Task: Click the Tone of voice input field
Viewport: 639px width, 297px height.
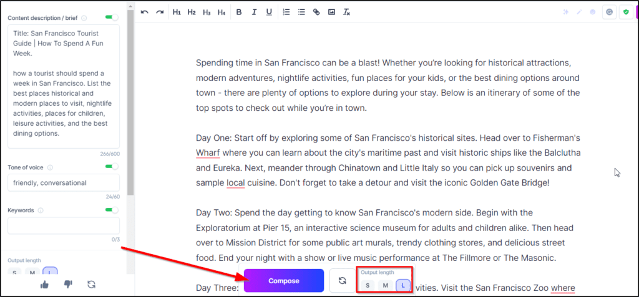Action: pyautogui.click(x=64, y=182)
